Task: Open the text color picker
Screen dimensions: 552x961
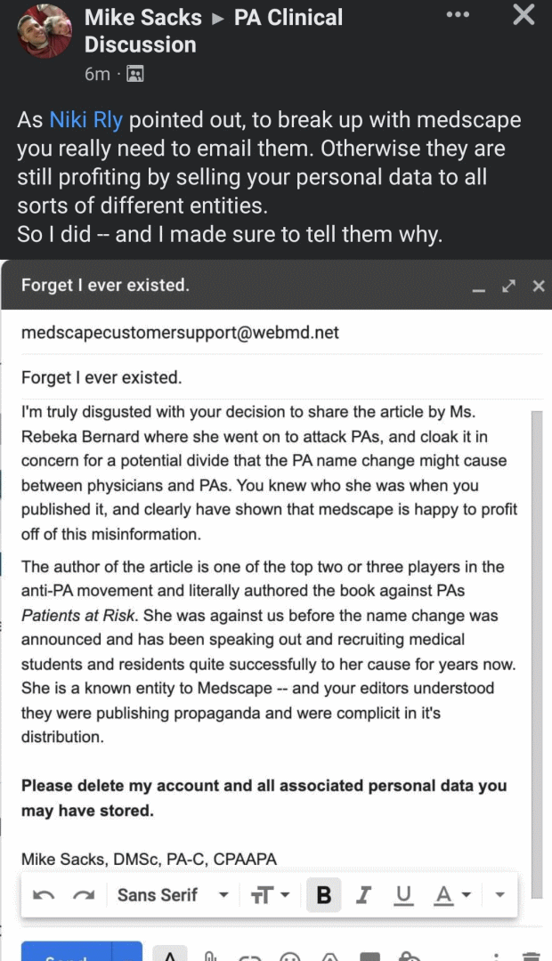Action: click(452, 895)
